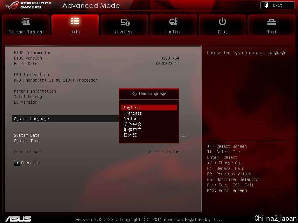Viewport: 298px width, 223px height.
Task: Click the 0128 x64 version value
Action: click(170, 58)
